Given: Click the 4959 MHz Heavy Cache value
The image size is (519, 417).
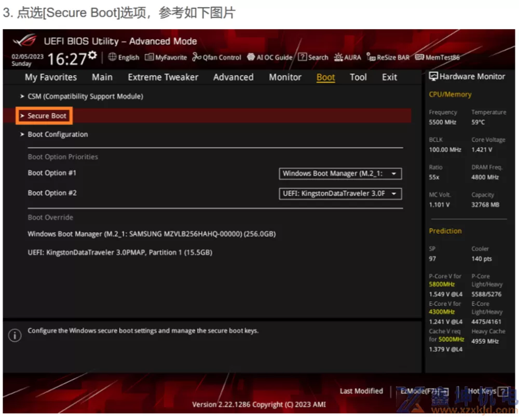Looking at the screenshot, I should click(x=485, y=342).
